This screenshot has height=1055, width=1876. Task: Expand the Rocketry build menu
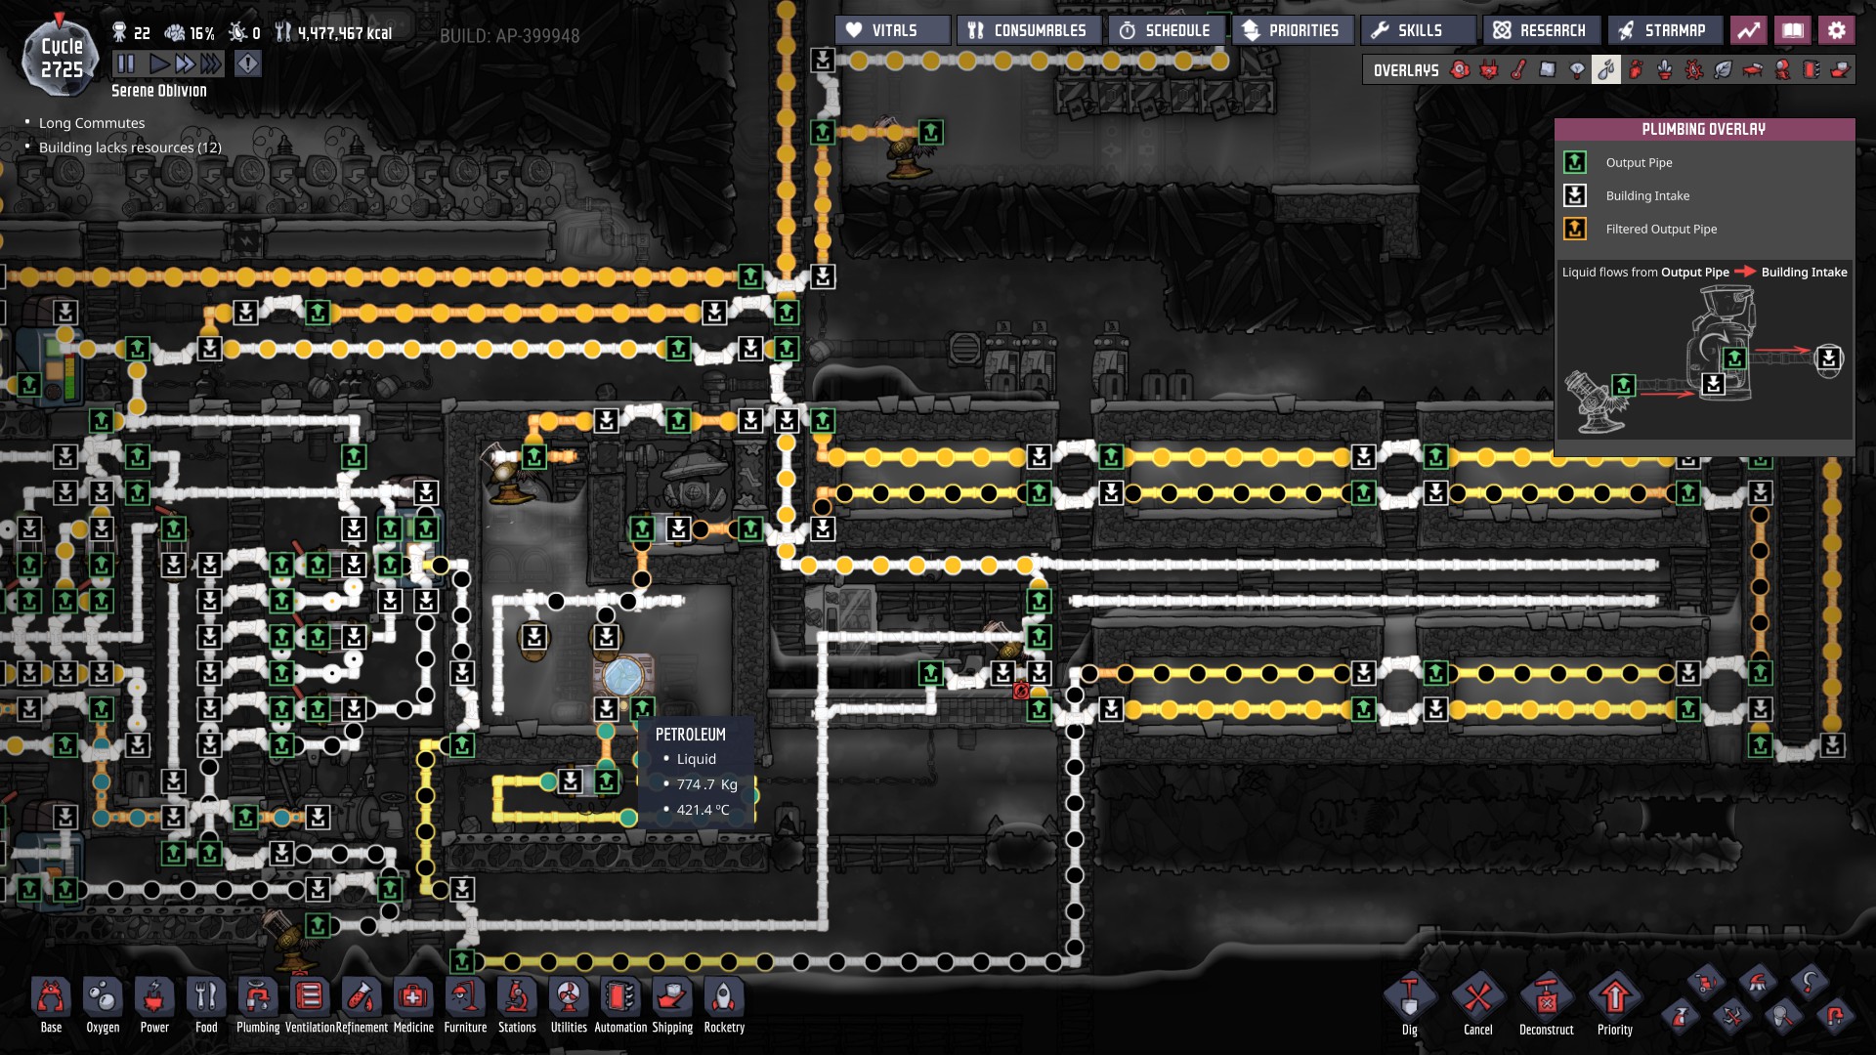pos(724,998)
